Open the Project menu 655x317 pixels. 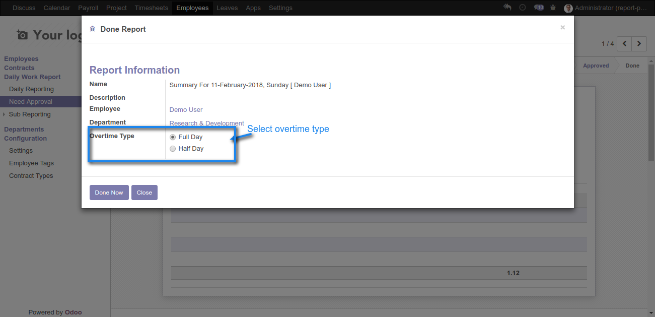pyautogui.click(x=116, y=8)
